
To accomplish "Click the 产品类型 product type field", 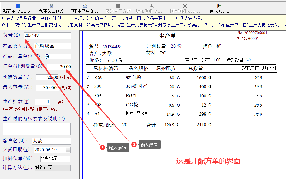I will click(x=53, y=46).
